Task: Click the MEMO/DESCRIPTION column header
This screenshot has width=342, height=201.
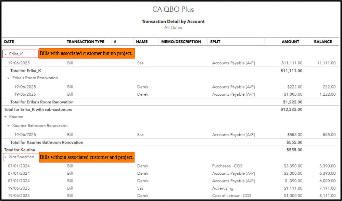Action: [181, 42]
